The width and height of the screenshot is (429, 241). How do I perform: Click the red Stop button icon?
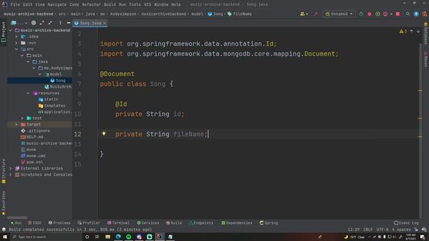[x=397, y=14]
